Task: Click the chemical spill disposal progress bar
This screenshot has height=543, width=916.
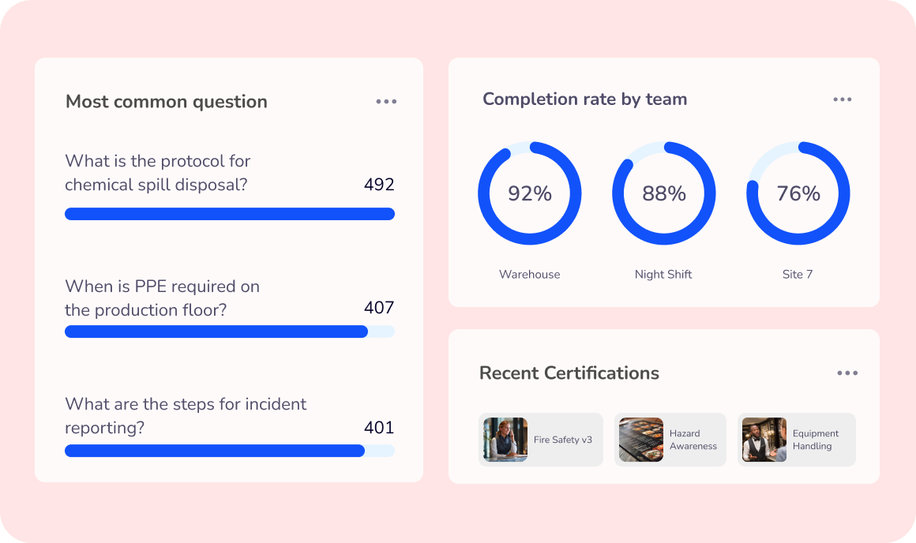Action: (230, 214)
